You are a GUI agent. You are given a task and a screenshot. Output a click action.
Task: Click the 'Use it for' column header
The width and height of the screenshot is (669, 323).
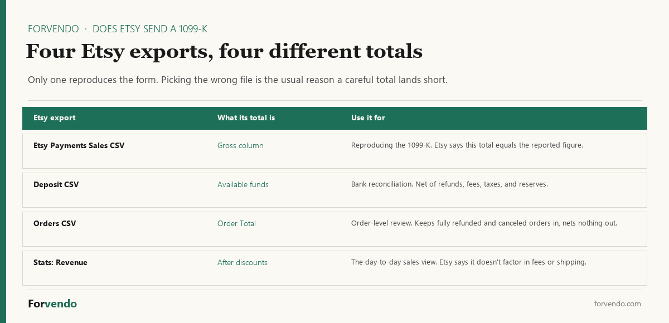click(x=368, y=118)
